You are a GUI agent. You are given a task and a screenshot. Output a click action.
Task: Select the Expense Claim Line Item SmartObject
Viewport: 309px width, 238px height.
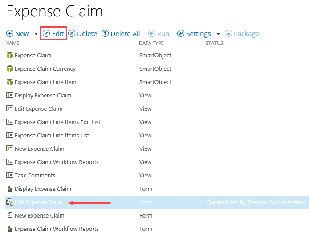(45, 82)
